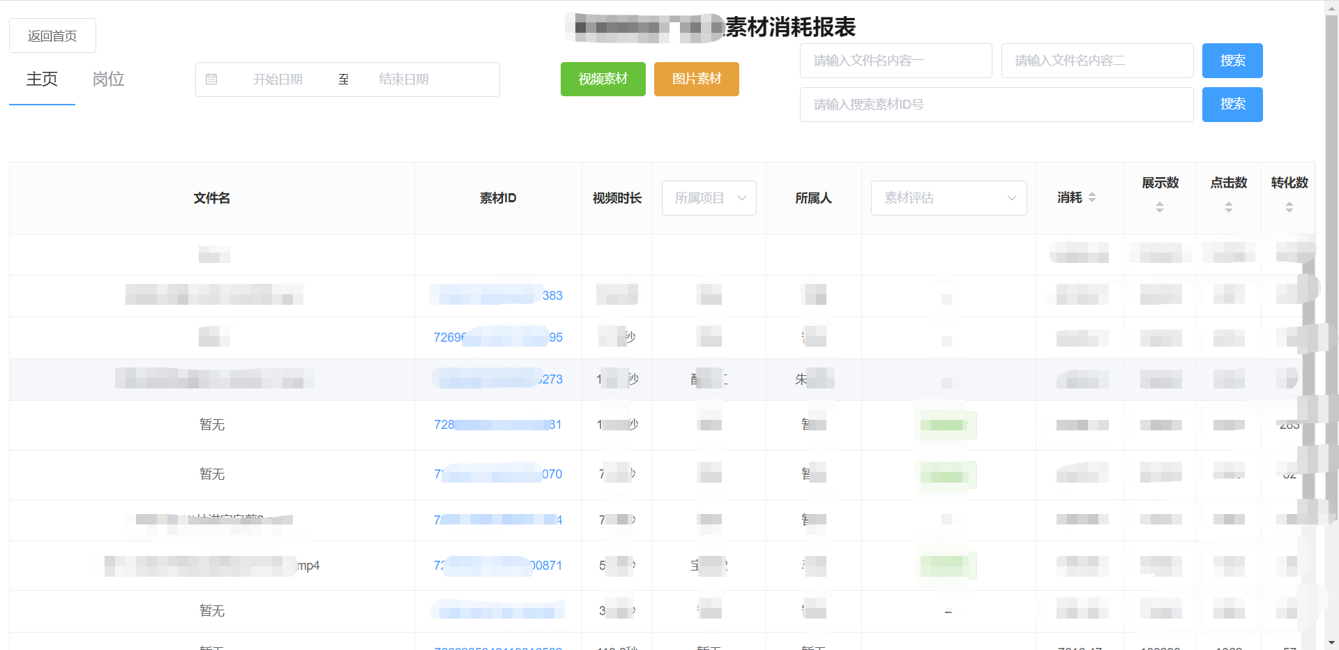The image size is (1339, 650).
Task: Click the calendar icon in date range picker
Action: point(211,80)
